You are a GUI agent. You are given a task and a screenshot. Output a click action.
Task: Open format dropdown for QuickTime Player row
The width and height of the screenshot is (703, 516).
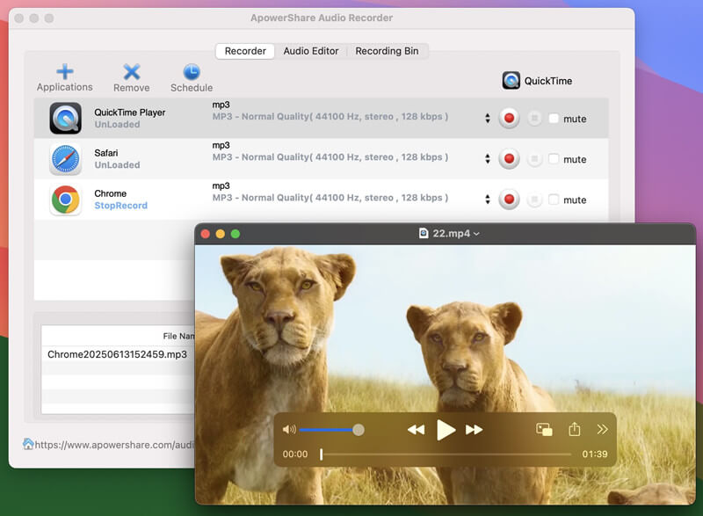pos(488,119)
